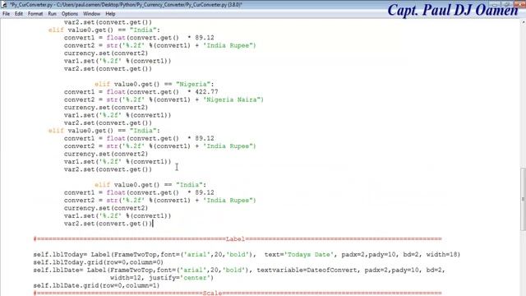This screenshot has width=526, height=296.
Task: Click the self.lblToday.grid(row=0,column=0) line
Action: [x=99, y=262]
